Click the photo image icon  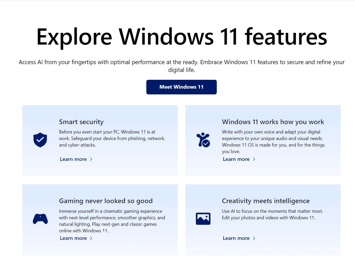[203, 219]
